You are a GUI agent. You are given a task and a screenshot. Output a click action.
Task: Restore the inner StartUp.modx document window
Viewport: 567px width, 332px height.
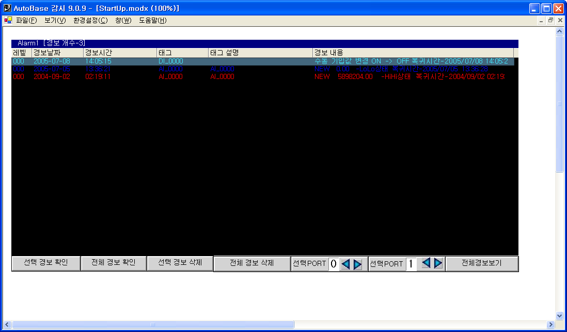click(550, 21)
